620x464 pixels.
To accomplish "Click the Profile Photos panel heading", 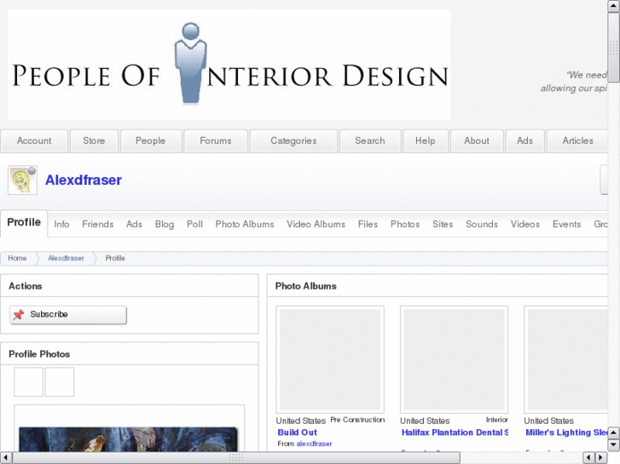I will tap(39, 354).
